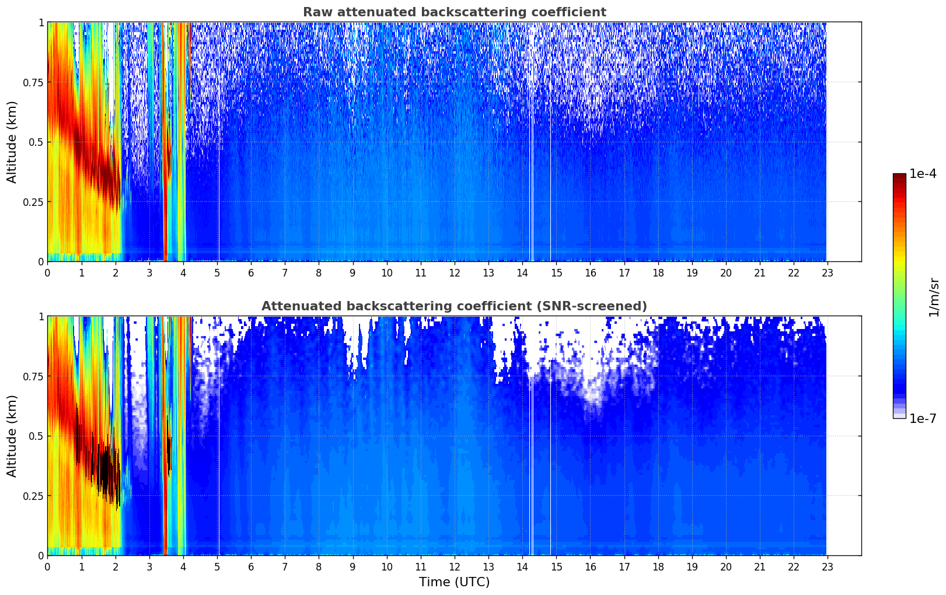
Task: Click the "Raw attenuated backscattering coefficient" title
Action: [x=454, y=12]
